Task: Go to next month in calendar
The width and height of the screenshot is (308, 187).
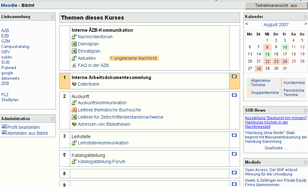Action: (306, 24)
